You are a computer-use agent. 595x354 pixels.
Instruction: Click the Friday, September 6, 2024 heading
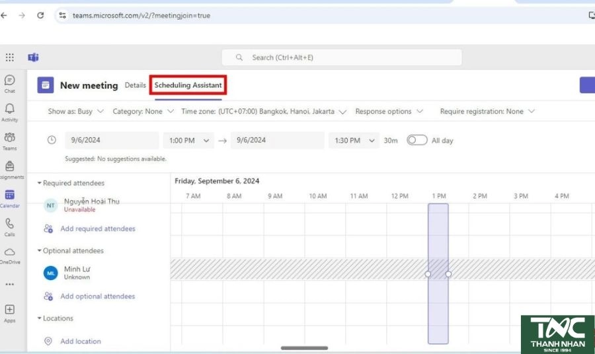pyautogui.click(x=217, y=181)
